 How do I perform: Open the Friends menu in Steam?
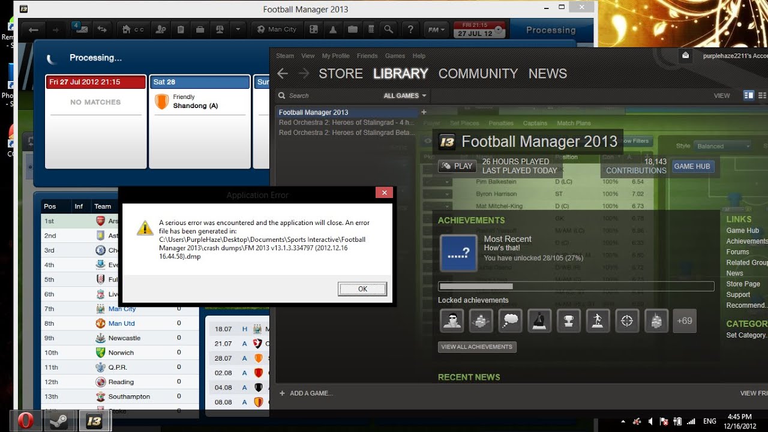click(x=367, y=56)
